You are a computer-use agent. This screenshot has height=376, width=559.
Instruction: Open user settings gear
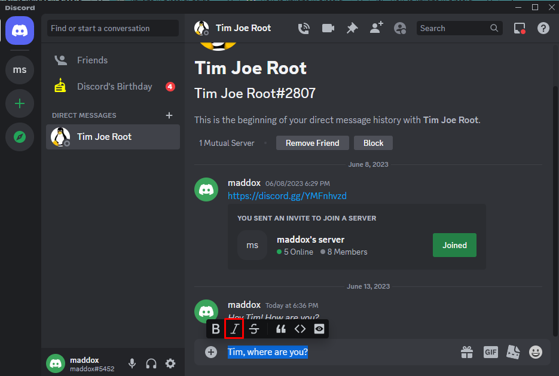(x=170, y=363)
